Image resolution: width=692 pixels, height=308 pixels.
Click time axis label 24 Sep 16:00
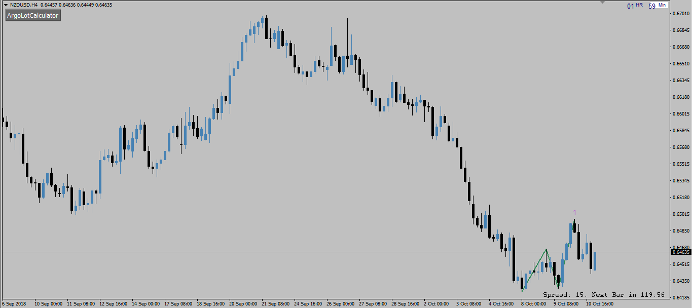click(308, 304)
